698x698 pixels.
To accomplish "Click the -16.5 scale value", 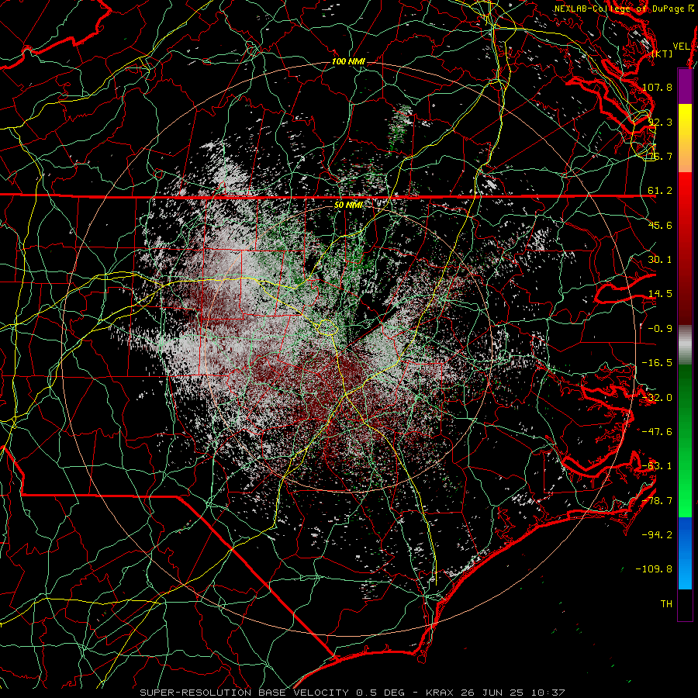I will coord(657,363).
